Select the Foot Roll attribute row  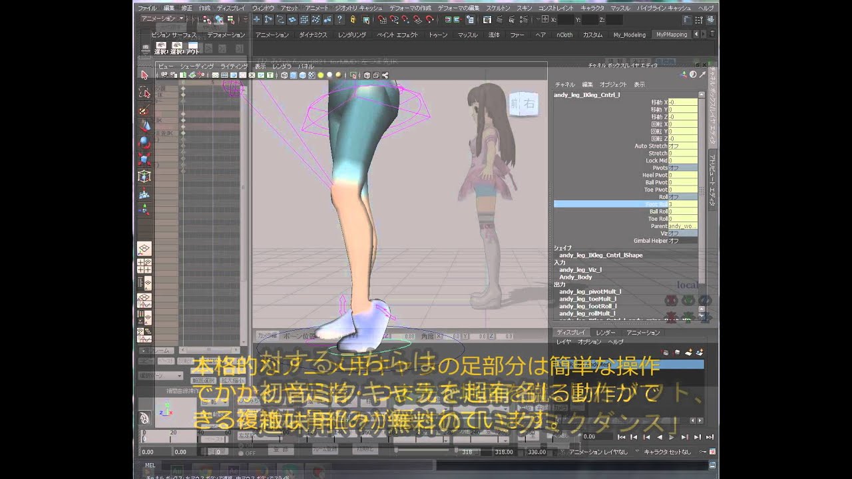[x=626, y=204]
